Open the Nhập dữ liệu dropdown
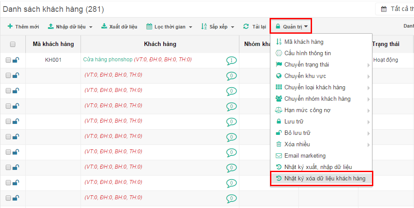This screenshot has height=208, width=414. (x=70, y=27)
